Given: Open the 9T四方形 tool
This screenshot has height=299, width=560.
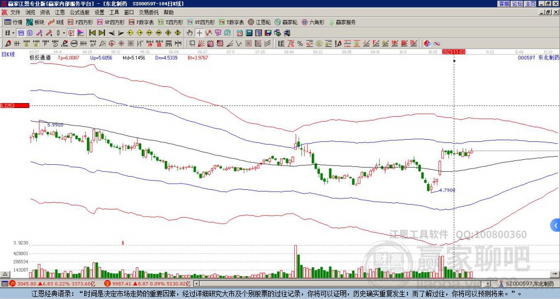Looking at the screenshot, I should click(201, 22).
